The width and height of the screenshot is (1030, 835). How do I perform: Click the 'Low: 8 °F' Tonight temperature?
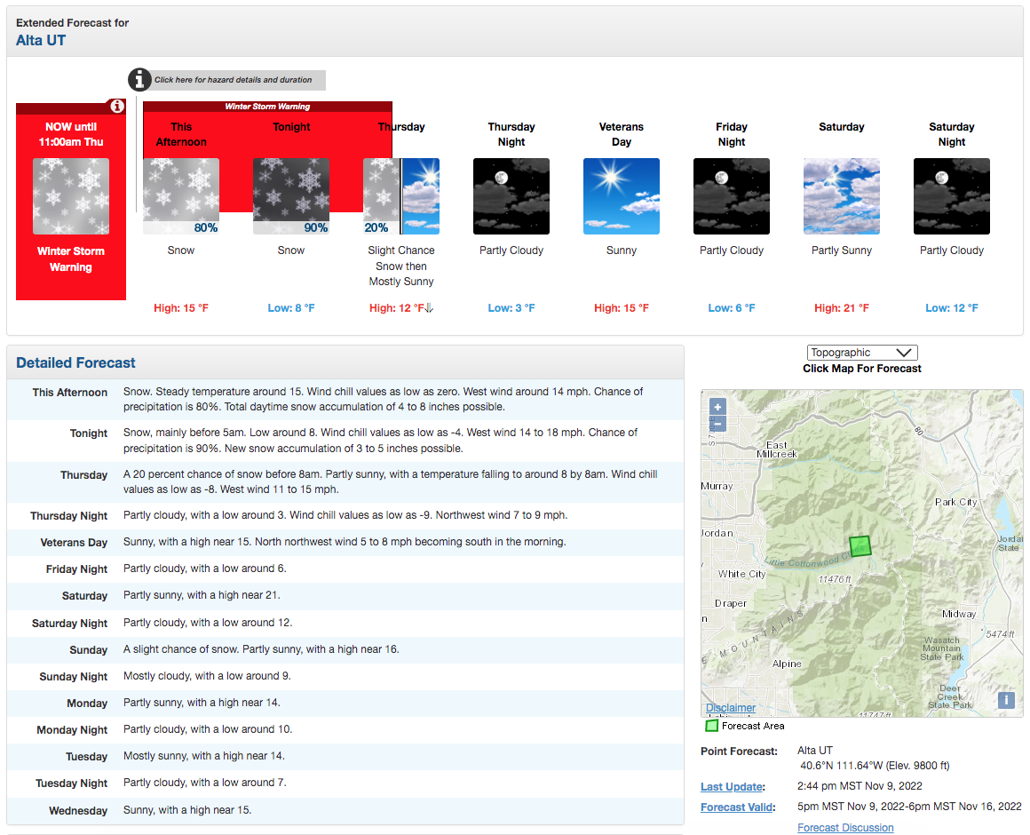tap(291, 308)
